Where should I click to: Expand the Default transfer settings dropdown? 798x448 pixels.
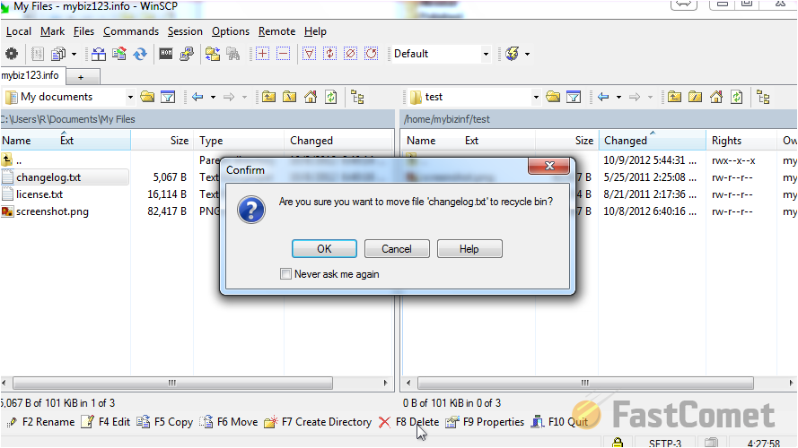click(x=486, y=54)
